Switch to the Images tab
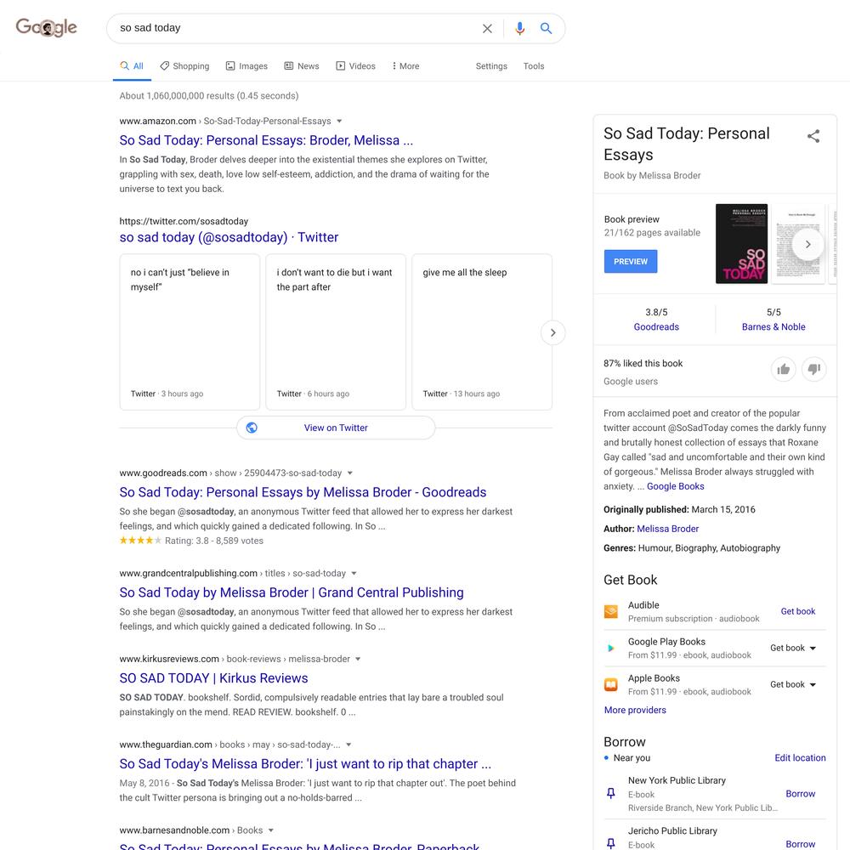Viewport: 850px width, 850px height. (246, 66)
